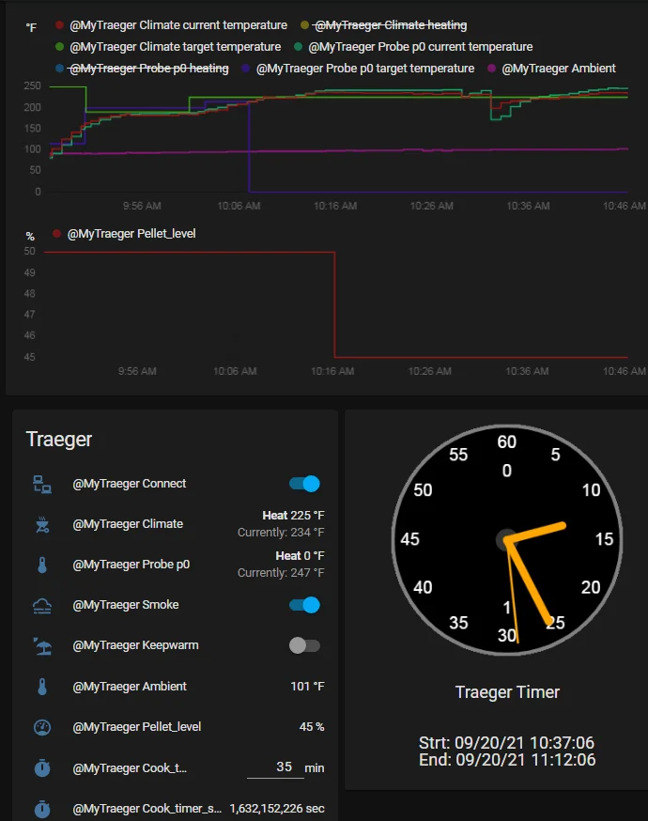Viewport: 648px width, 821px height.
Task: Click the MyTraeger Connect network icon
Action: click(42, 484)
